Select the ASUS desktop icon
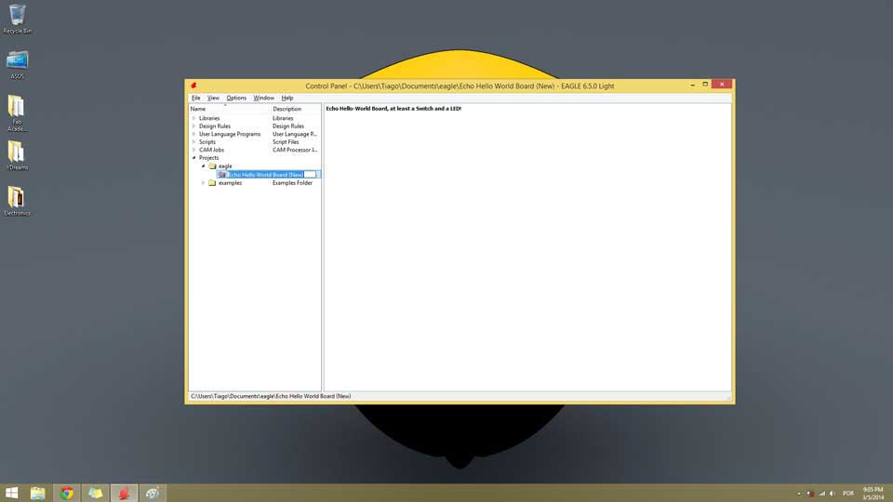The width and height of the screenshot is (893, 502). 17,65
